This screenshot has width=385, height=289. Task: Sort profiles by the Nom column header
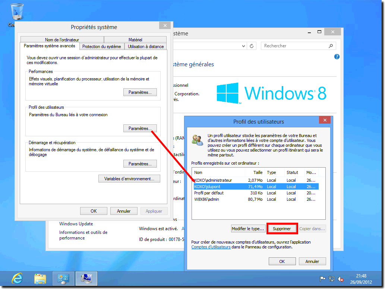click(218, 172)
